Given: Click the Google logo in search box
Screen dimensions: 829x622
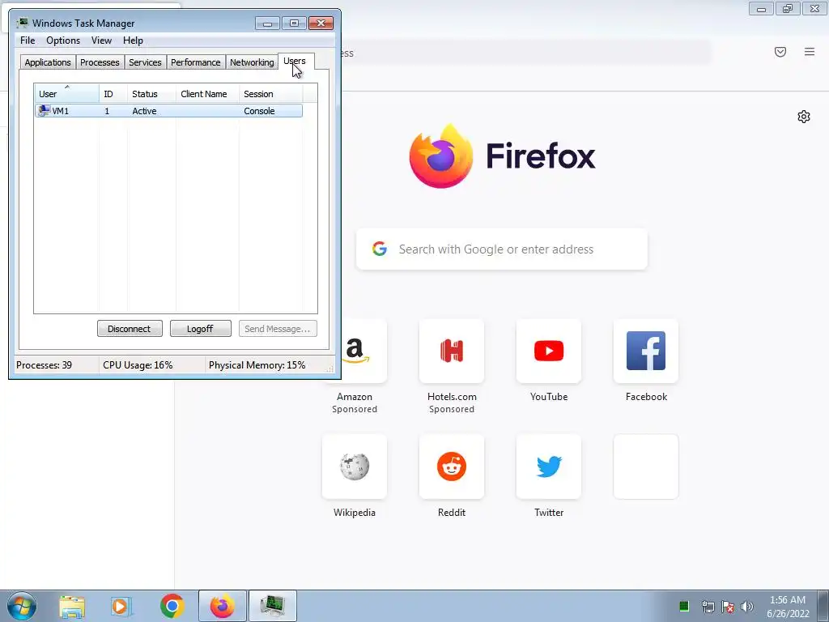Looking at the screenshot, I should click(379, 249).
